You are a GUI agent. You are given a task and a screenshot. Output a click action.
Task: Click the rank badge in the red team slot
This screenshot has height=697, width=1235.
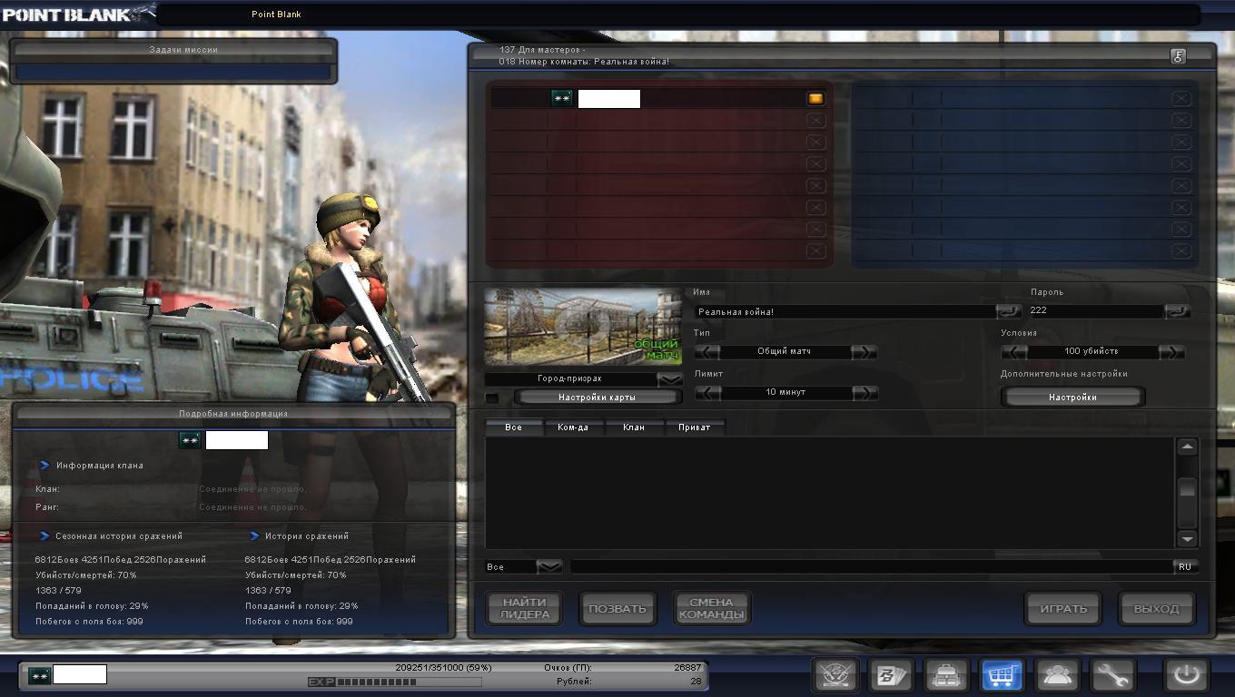562,98
